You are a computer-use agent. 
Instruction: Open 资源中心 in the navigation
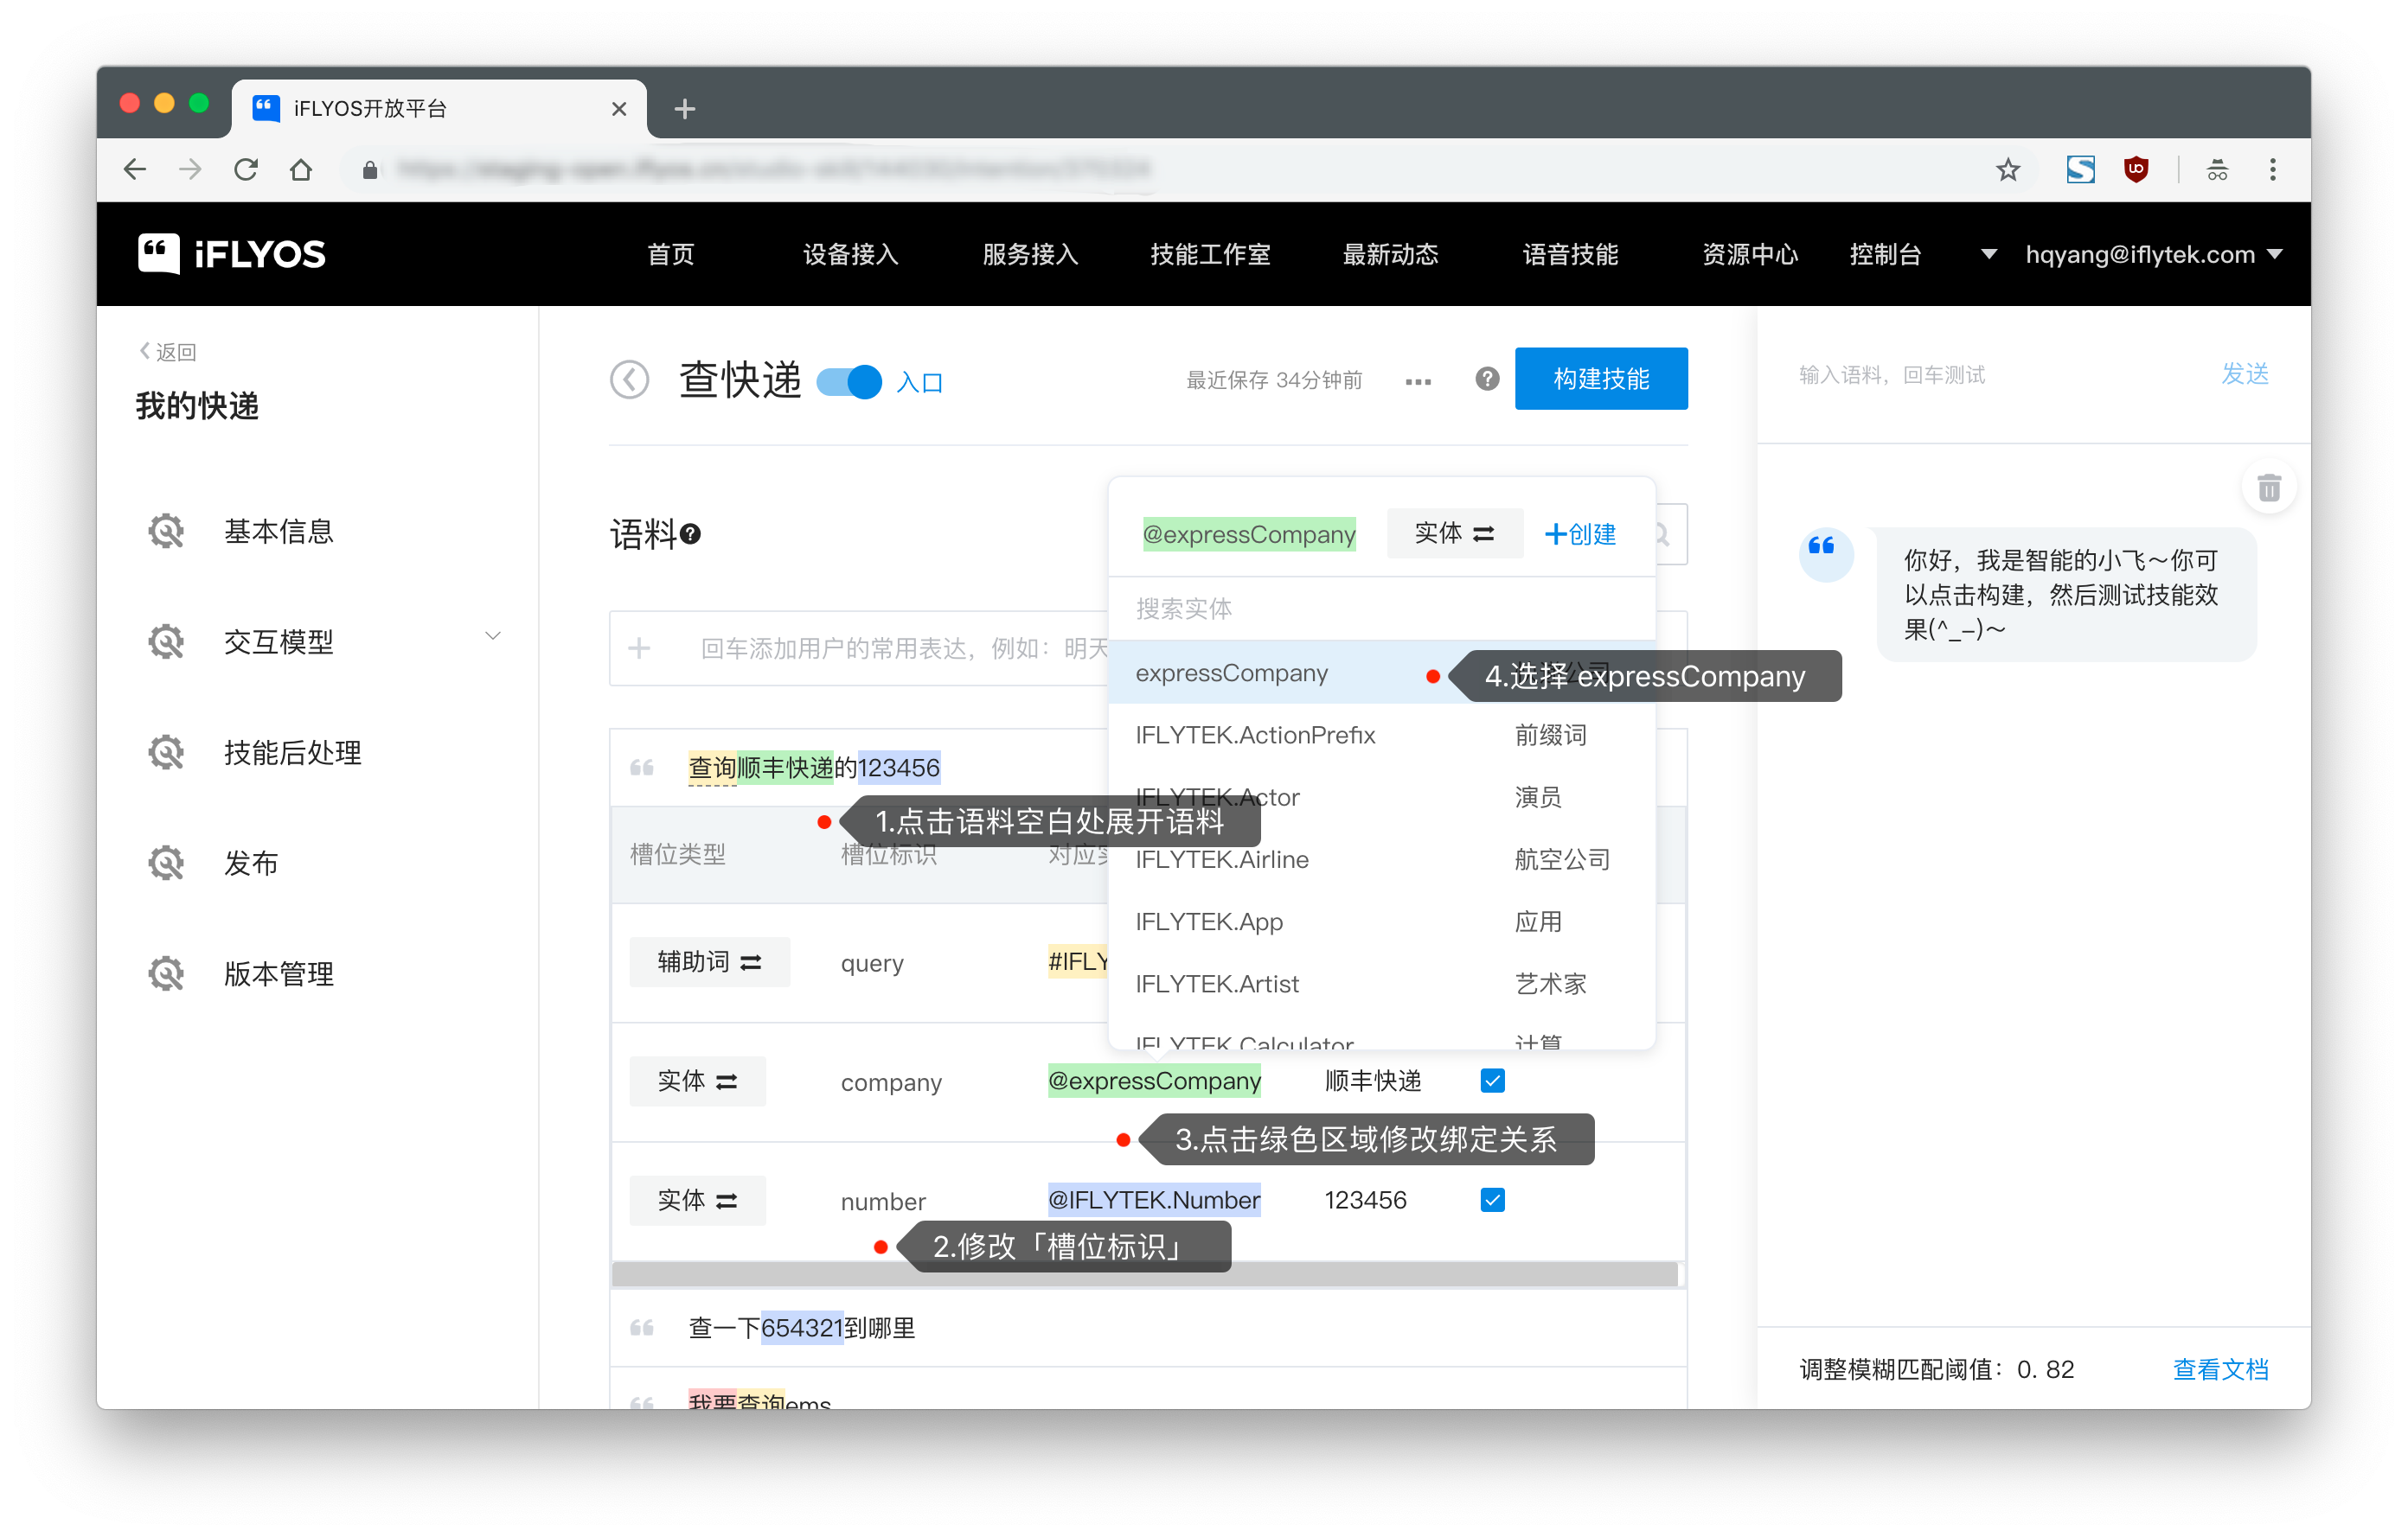click(1751, 254)
